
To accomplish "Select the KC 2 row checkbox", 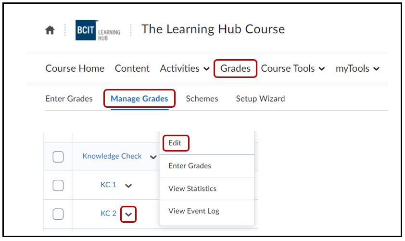I will coord(58,214).
